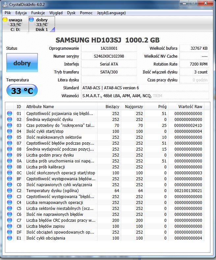Click the status orb of attribute BF
This screenshot has width=216, height=260.
pyautogui.click(x=10, y=179)
